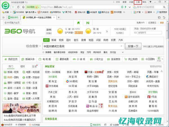Go to browser home page icon
Image resolution: width=169 pixels, height=127 pixels.
click(x=23, y=7)
